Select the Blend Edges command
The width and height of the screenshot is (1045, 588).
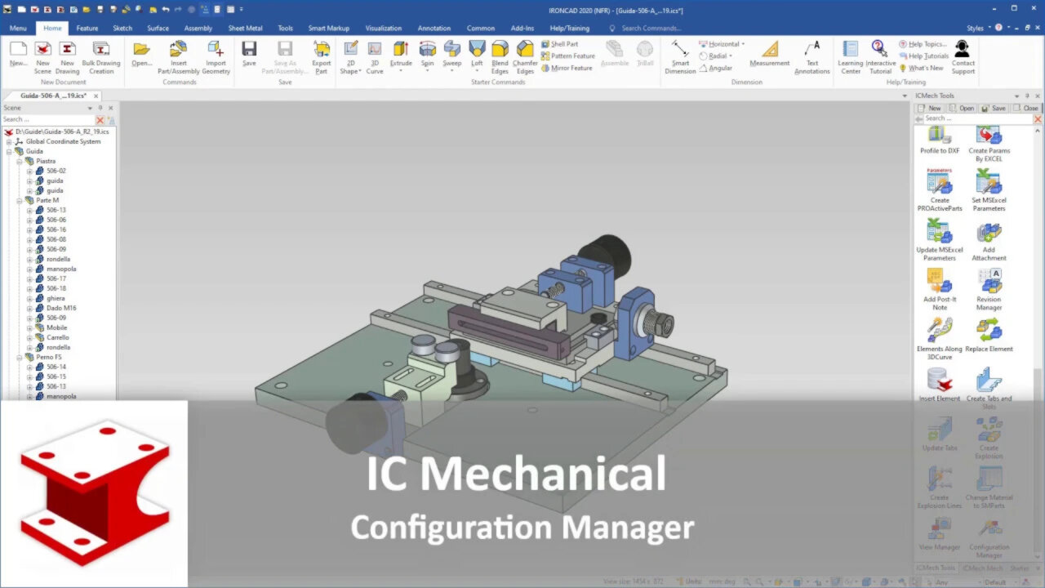pos(500,56)
